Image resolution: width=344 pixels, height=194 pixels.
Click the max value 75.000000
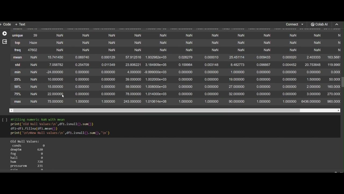[x=55, y=101]
